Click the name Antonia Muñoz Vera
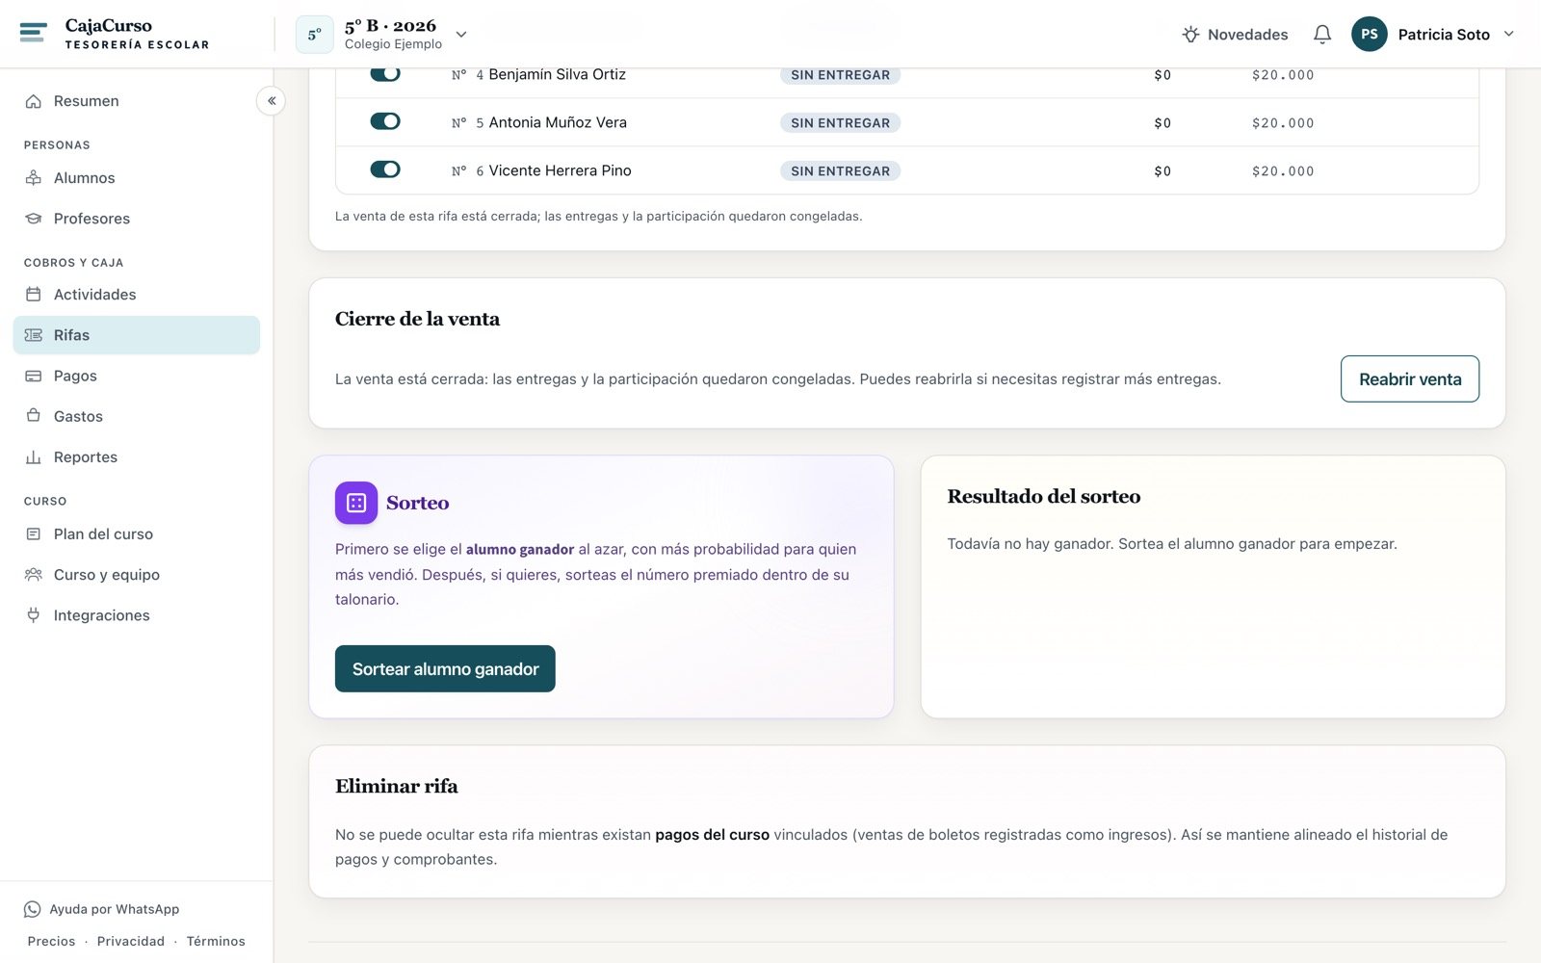The image size is (1541, 963). (558, 122)
